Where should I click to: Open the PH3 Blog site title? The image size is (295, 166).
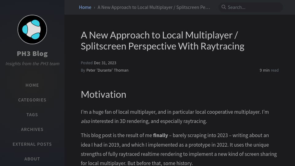pyautogui.click(x=32, y=53)
